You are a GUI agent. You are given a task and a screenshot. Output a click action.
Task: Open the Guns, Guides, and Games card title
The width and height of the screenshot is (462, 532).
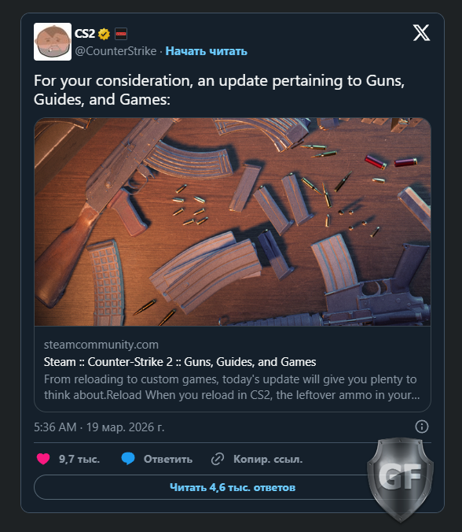point(180,362)
